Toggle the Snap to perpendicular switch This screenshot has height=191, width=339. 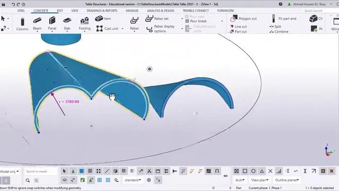point(279,171)
